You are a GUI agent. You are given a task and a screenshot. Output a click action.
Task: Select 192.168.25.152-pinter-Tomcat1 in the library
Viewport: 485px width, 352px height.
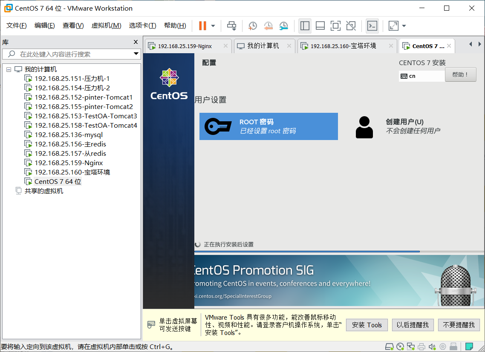pyautogui.click(x=83, y=97)
